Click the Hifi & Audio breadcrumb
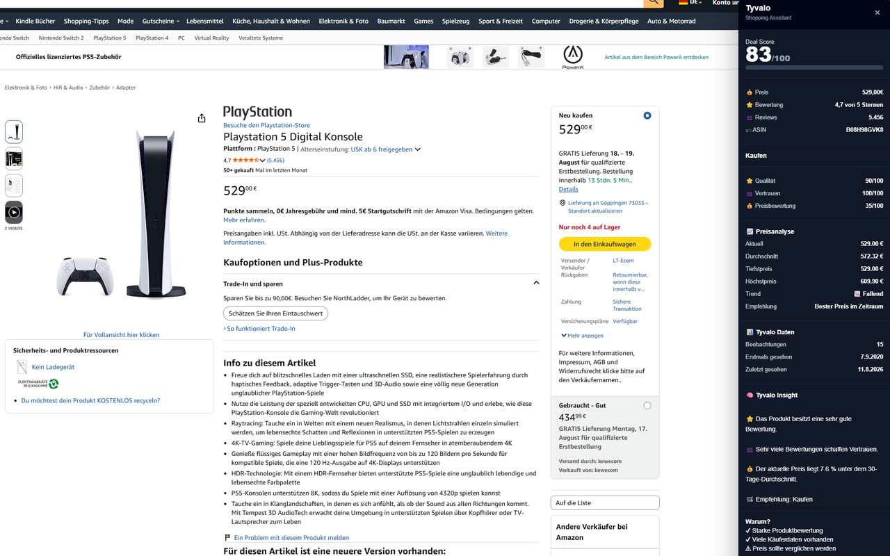 (x=68, y=88)
